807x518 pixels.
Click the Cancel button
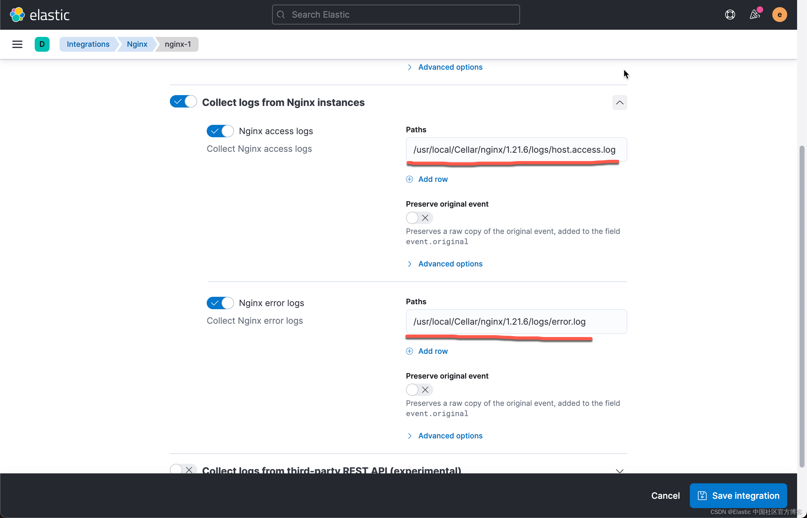point(665,495)
